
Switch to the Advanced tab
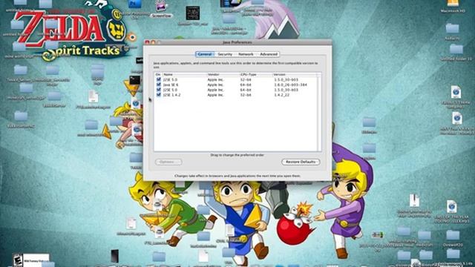coord(269,54)
